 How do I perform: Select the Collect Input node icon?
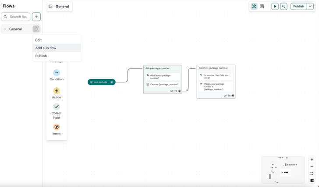coord(57,107)
